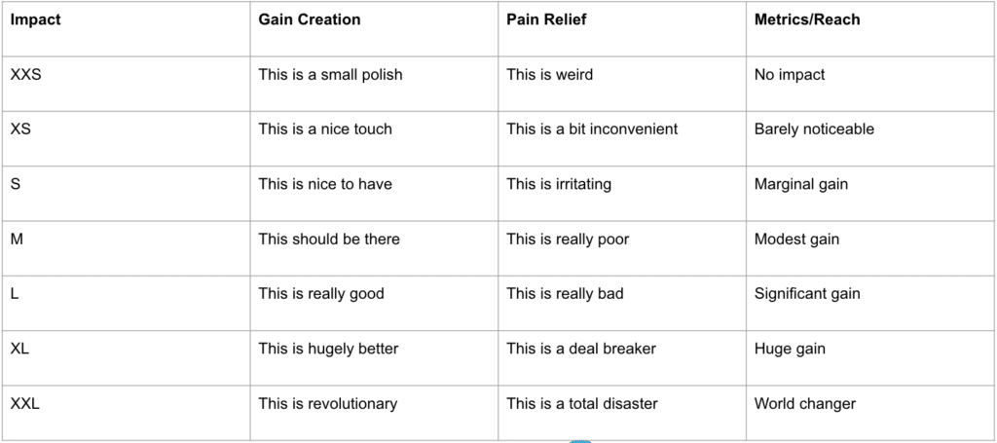The image size is (997, 443).
Task: Click the XXS impact row label
Action: coord(25,74)
